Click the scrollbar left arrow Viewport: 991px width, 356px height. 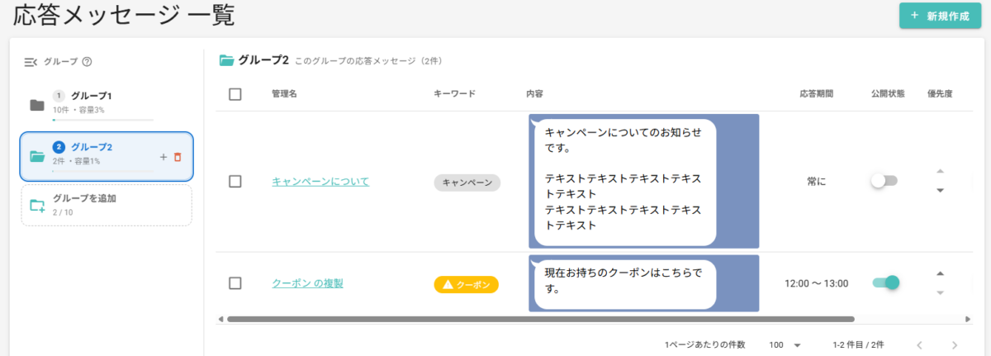tap(220, 319)
